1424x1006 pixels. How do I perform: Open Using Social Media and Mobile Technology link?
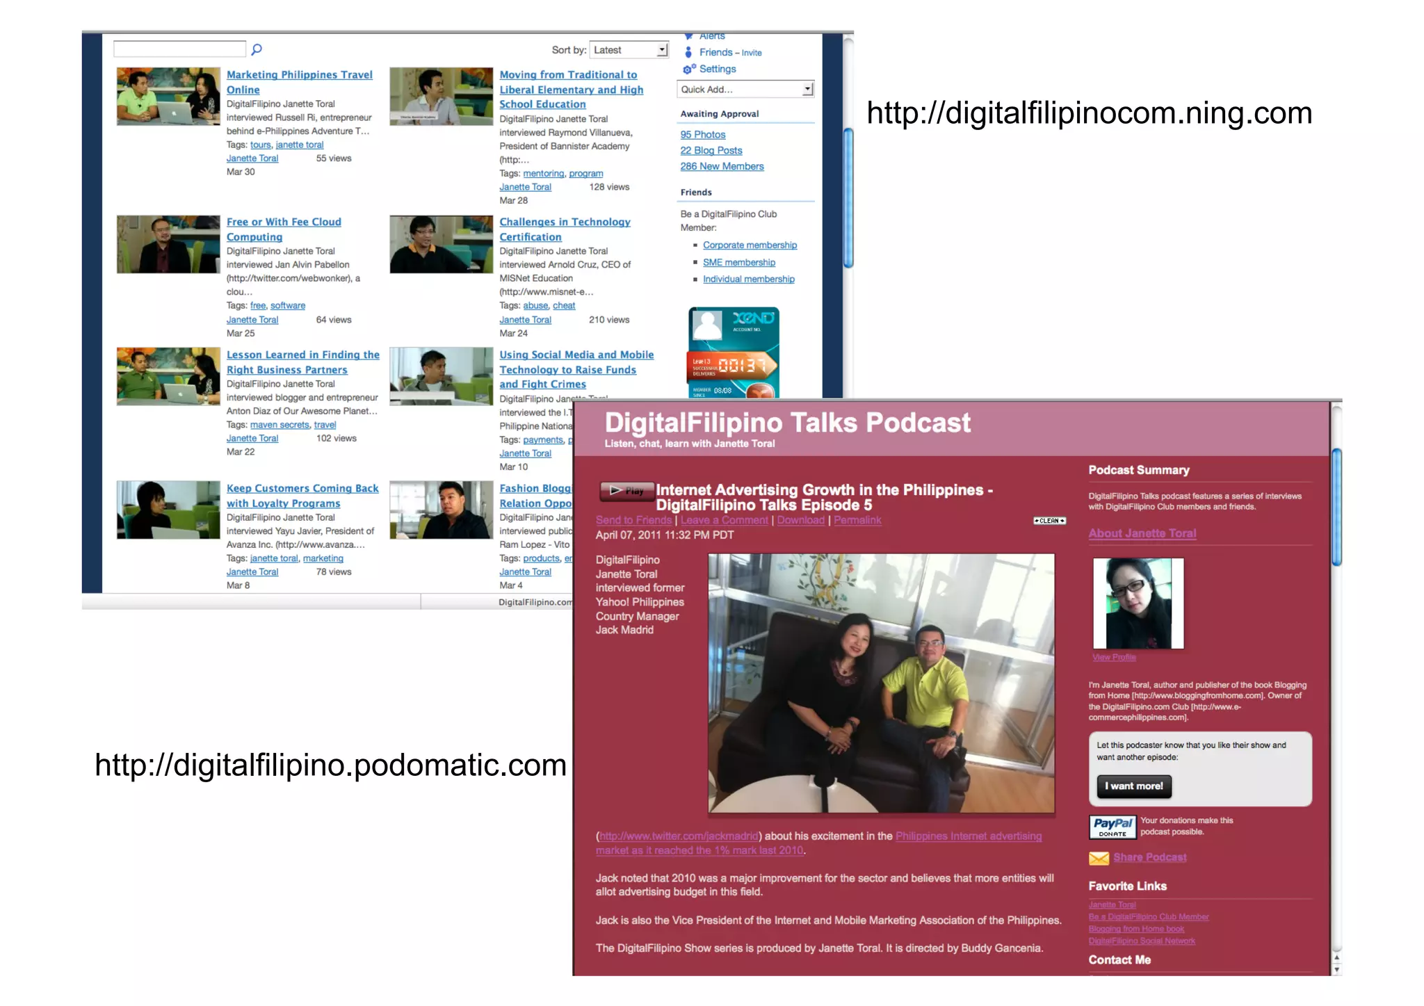pyautogui.click(x=576, y=369)
